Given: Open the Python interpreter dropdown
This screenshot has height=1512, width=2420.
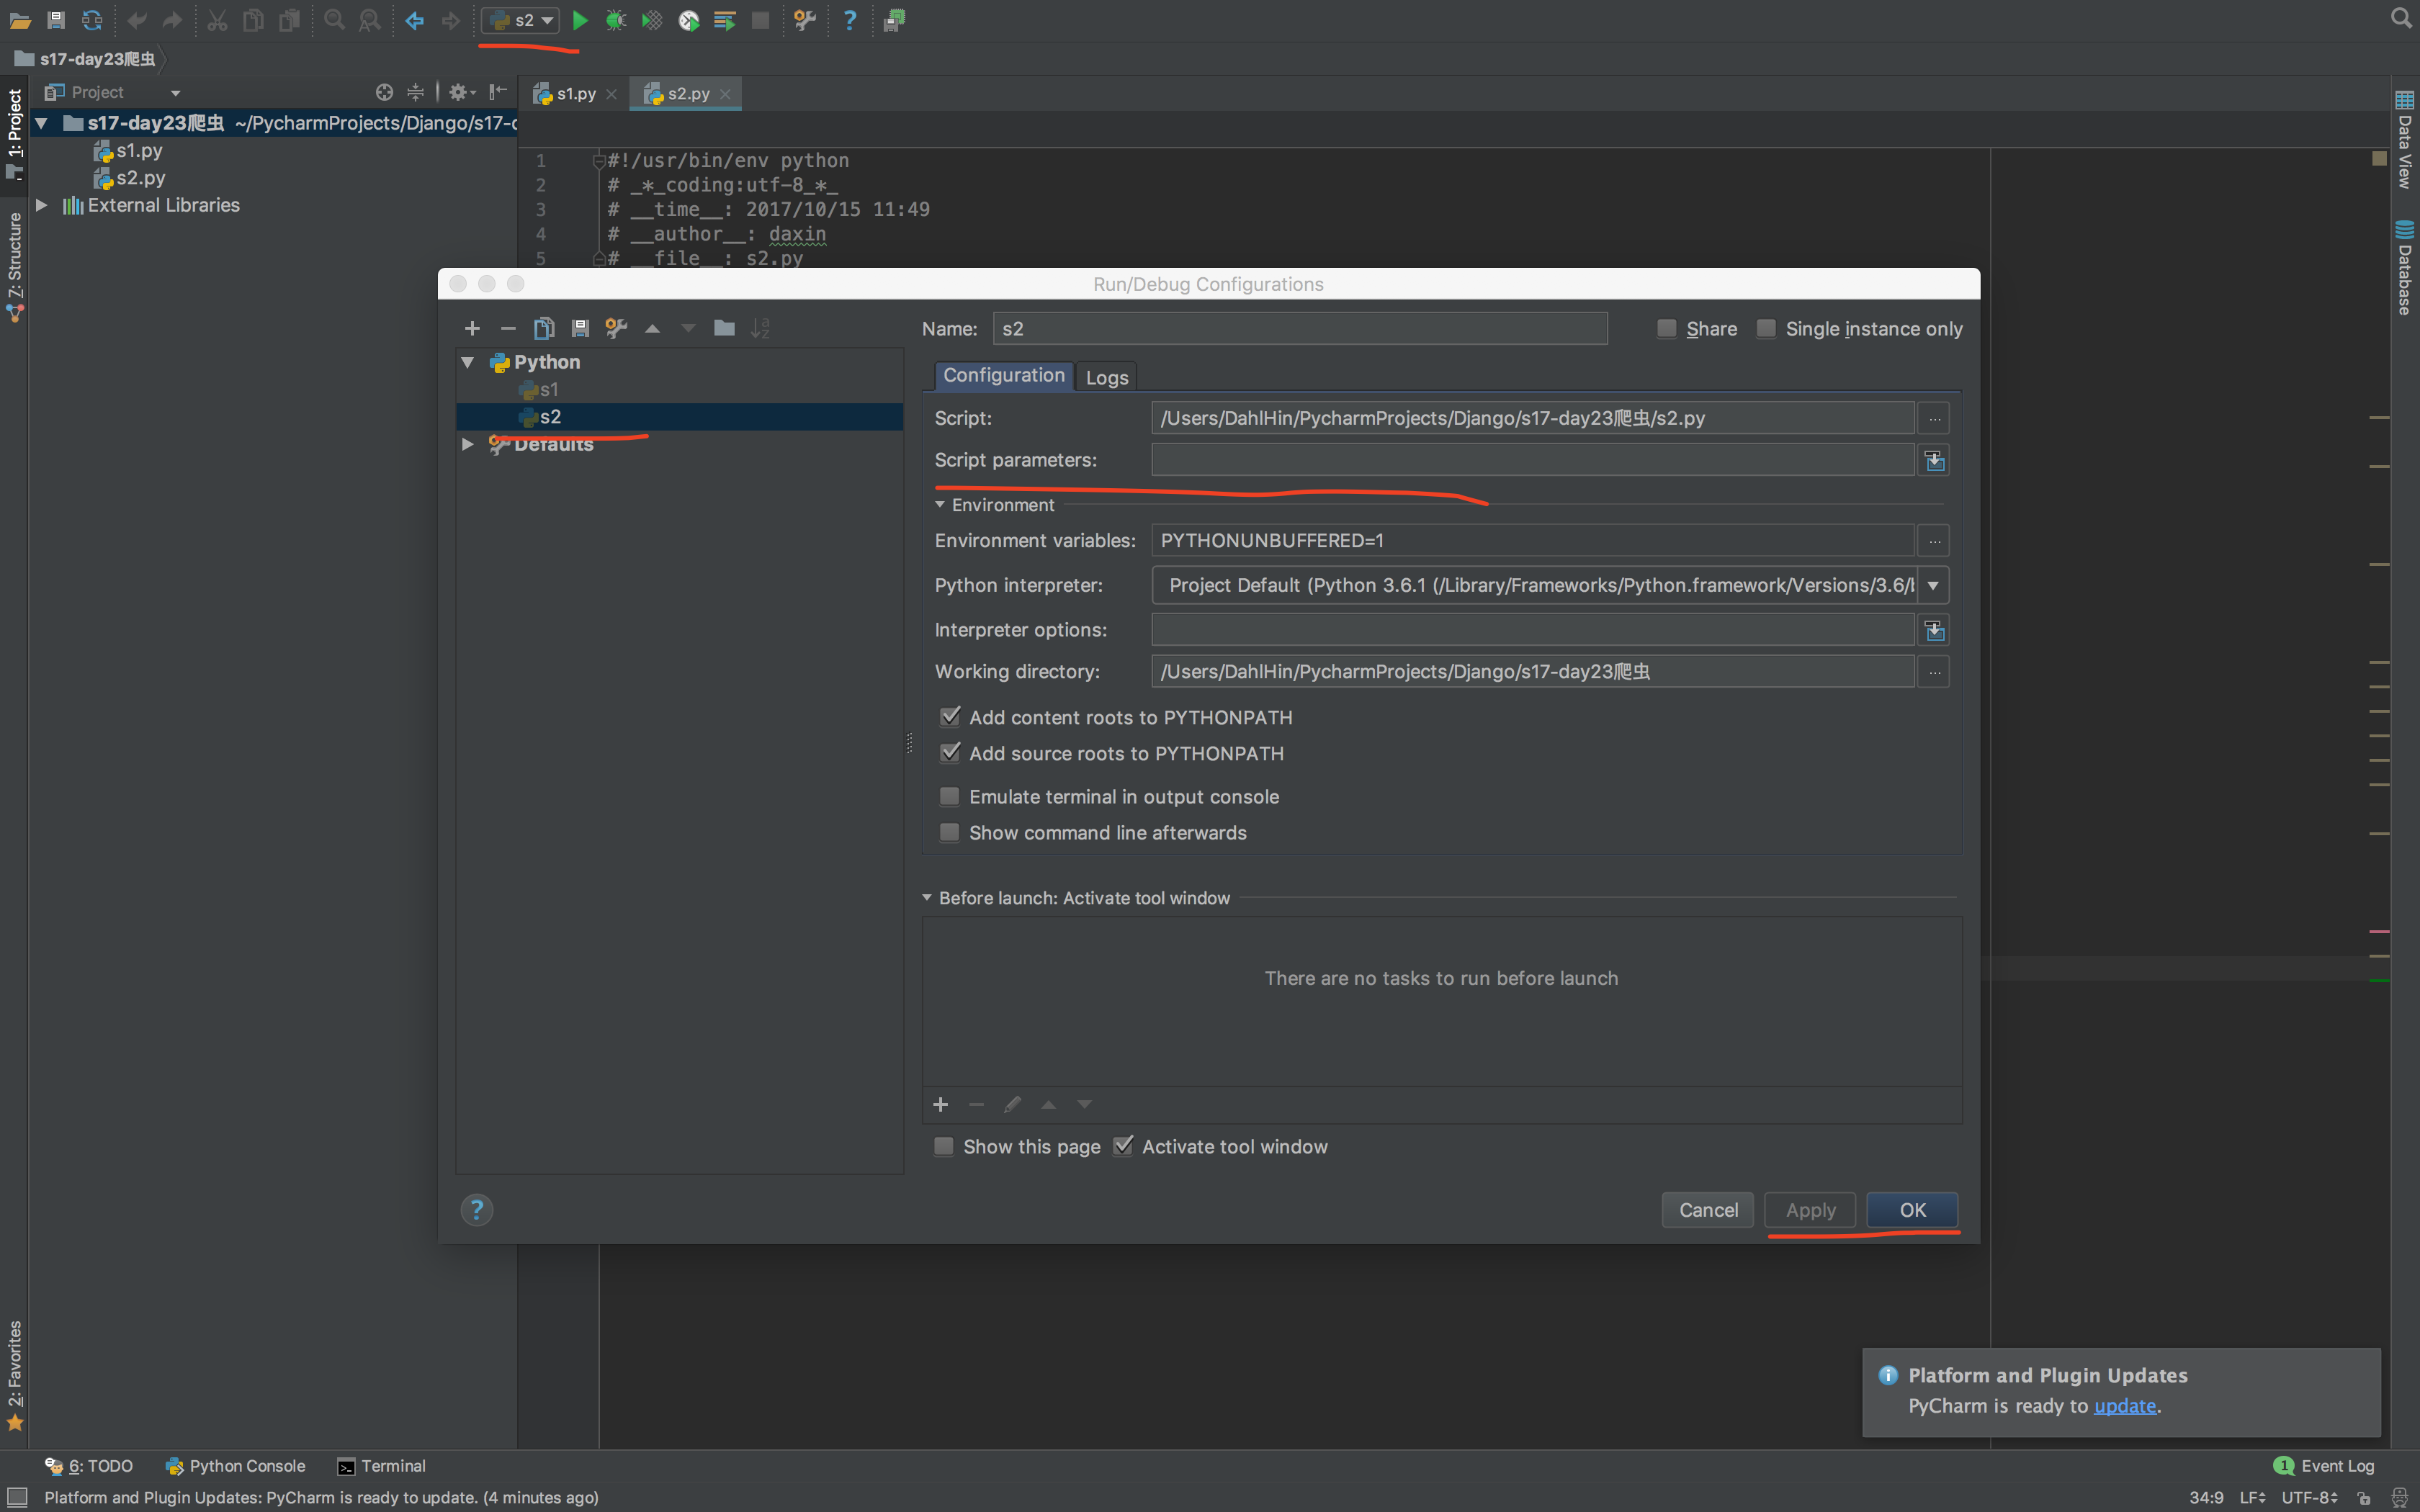Looking at the screenshot, I should [x=1933, y=586].
